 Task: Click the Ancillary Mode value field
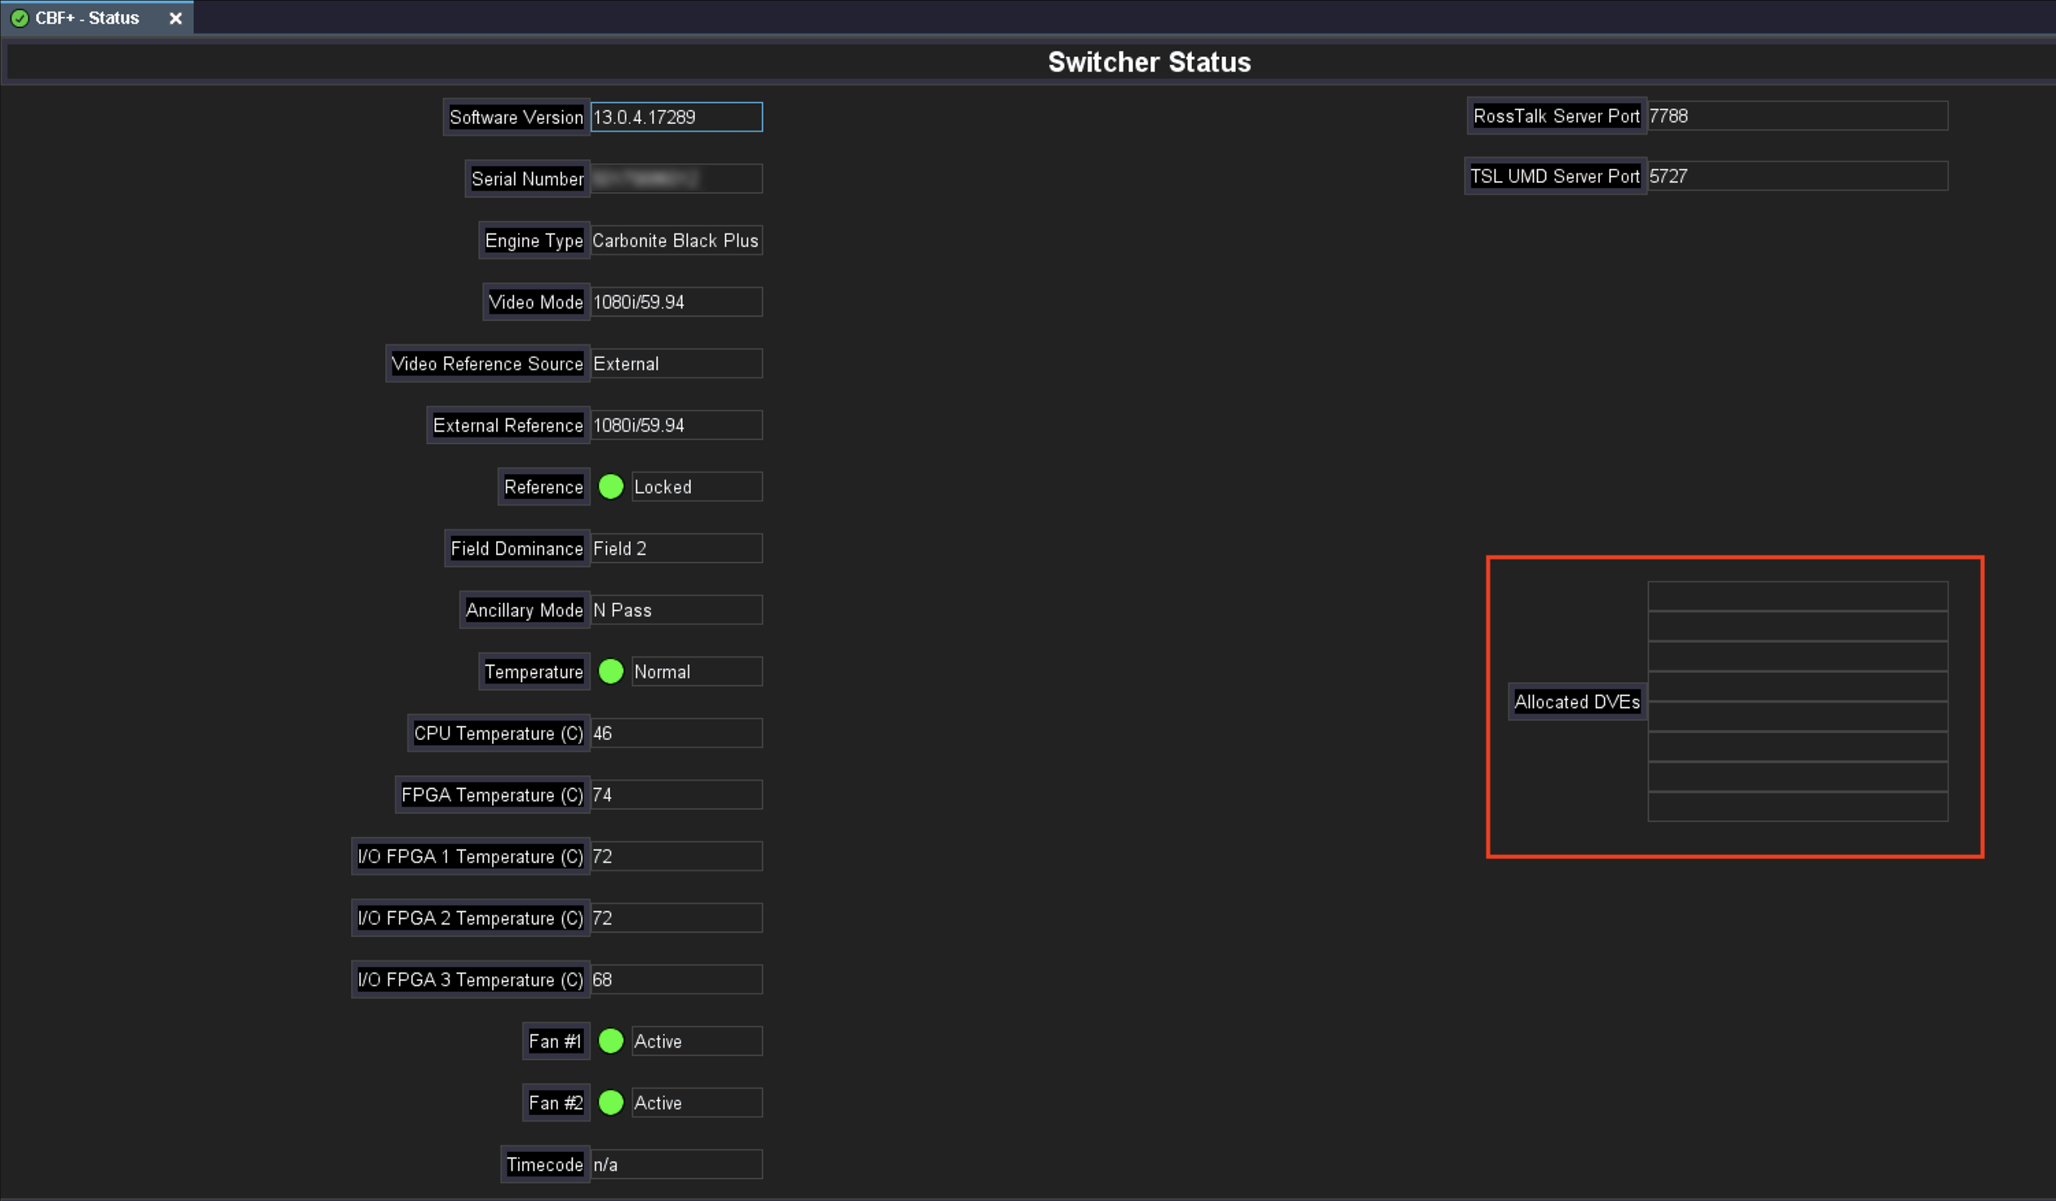click(x=676, y=610)
